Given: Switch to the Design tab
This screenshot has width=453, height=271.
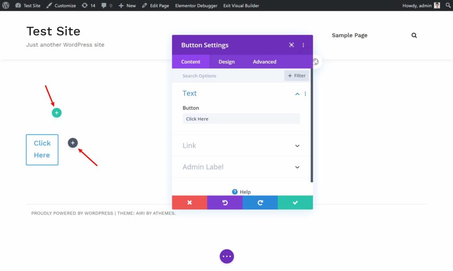Looking at the screenshot, I should [x=226, y=62].
